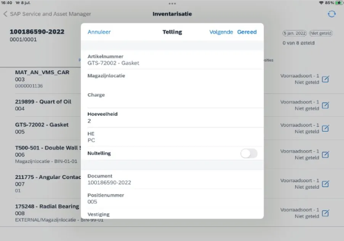Select the T500-501 - Double Wall row
Viewport: 344px width, 241px height.
pyautogui.click(x=172, y=155)
